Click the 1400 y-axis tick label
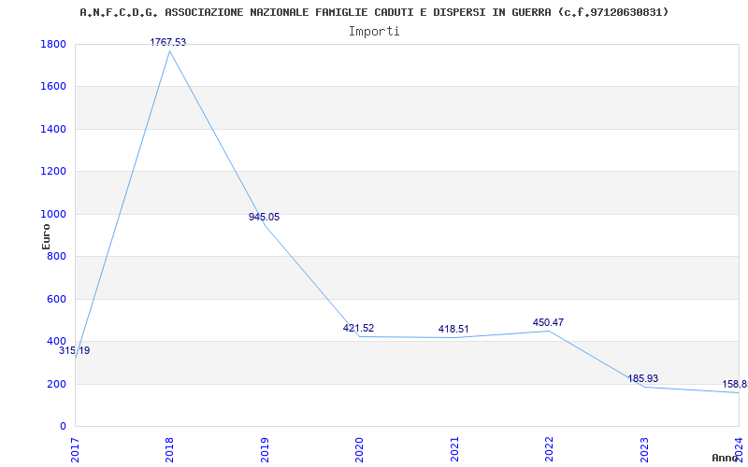The height and width of the screenshot is (467, 748). click(x=53, y=130)
